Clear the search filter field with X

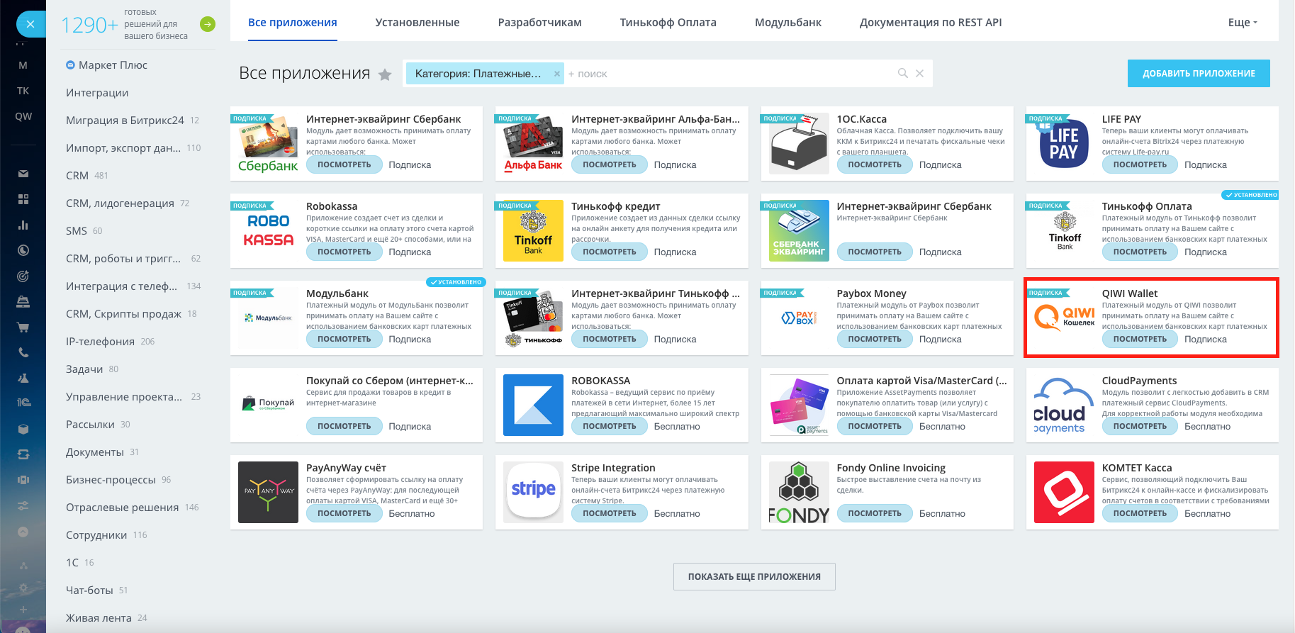point(919,73)
